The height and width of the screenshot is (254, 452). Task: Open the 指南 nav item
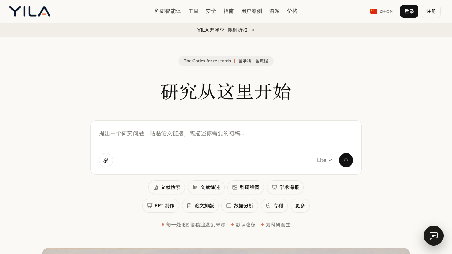pyautogui.click(x=229, y=11)
